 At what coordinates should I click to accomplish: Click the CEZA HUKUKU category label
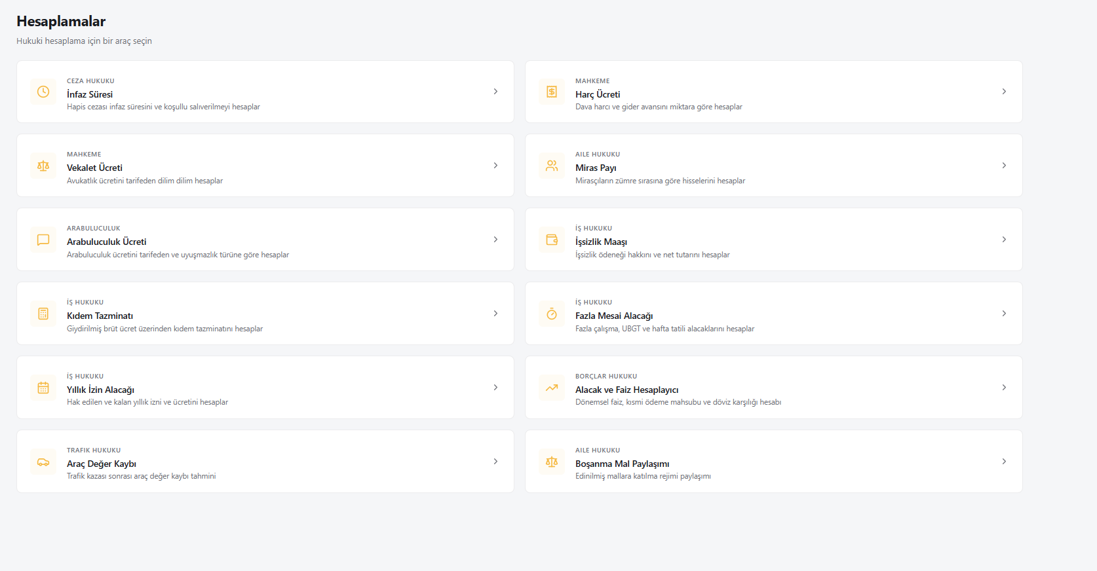pos(90,81)
